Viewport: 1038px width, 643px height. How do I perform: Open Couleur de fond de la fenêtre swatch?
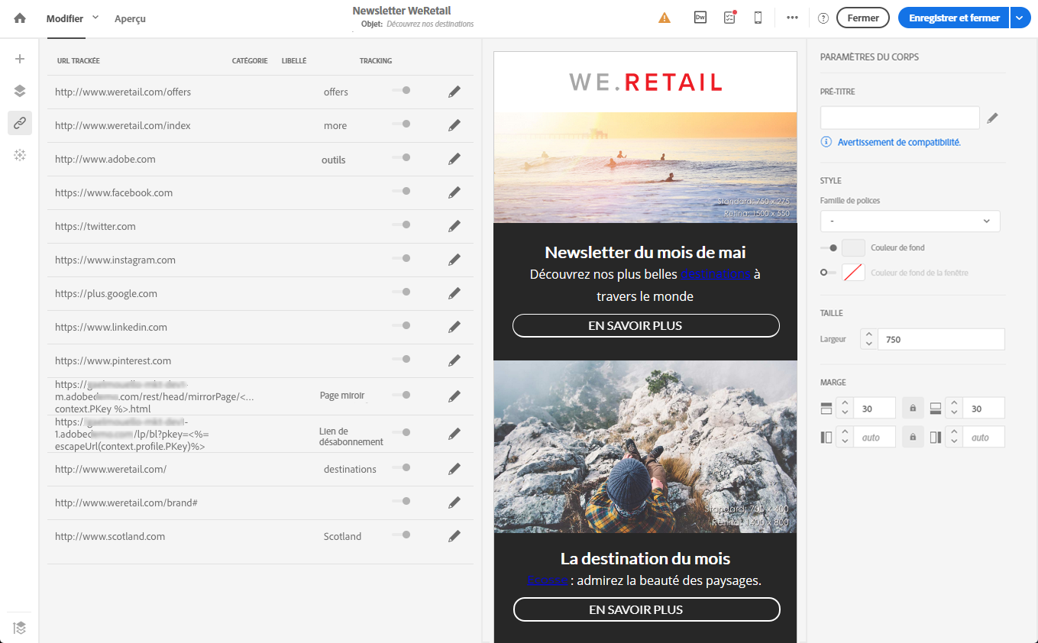coord(853,272)
